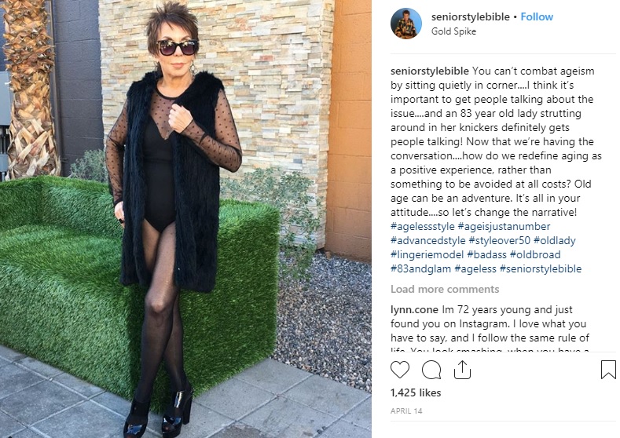Screen dimensions: 620x438
Task: Open the #agelessstyle hashtag
Action: click(422, 227)
